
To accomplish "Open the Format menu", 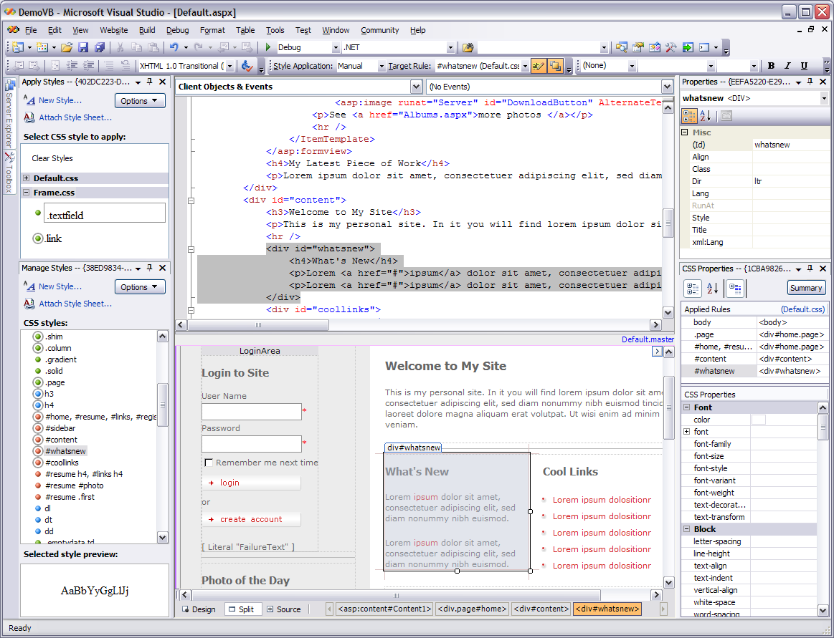I will (x=212, y=30).
